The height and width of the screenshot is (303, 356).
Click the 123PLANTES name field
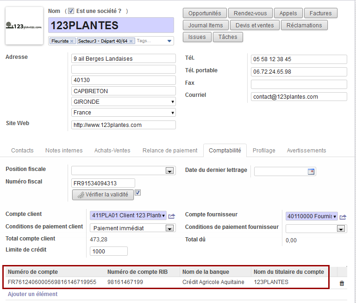tap(111, 25)
